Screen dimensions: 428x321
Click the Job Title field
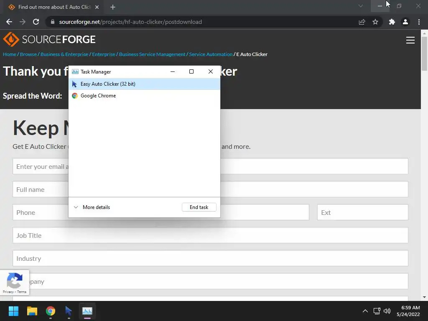pos(211,235)
